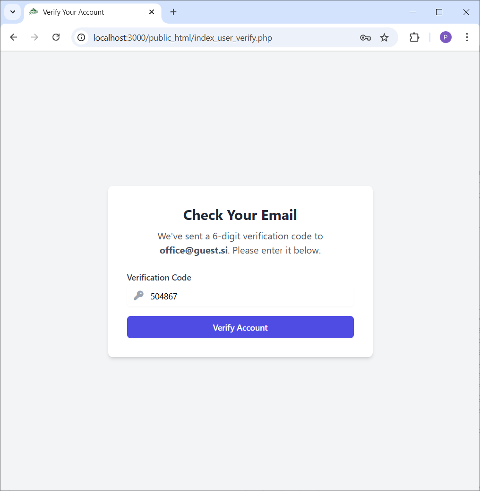Image resolution: width=480 pixels, height=491 pixels.
Task: Open a new tab
Action: 173,12
